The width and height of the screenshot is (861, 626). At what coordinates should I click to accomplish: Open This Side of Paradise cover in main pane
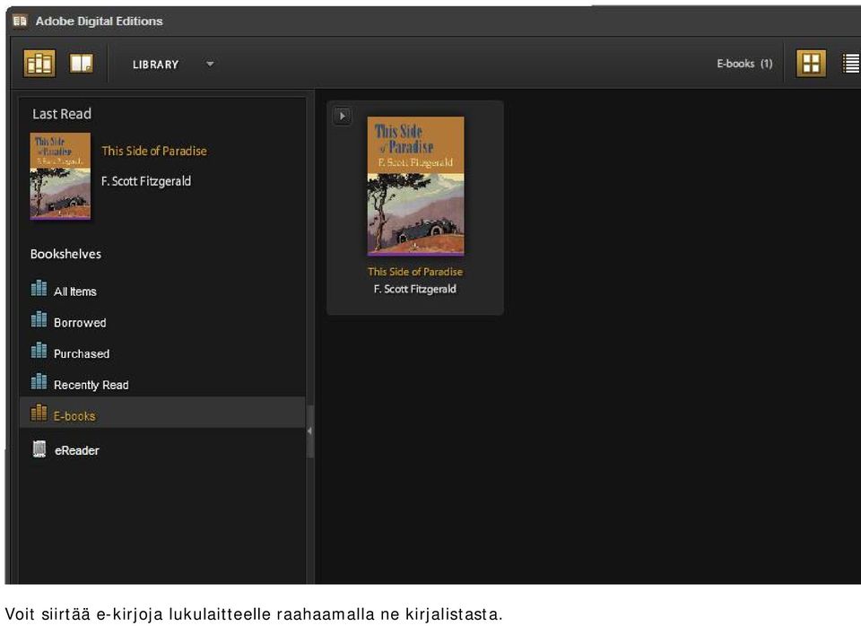point(415,187)
